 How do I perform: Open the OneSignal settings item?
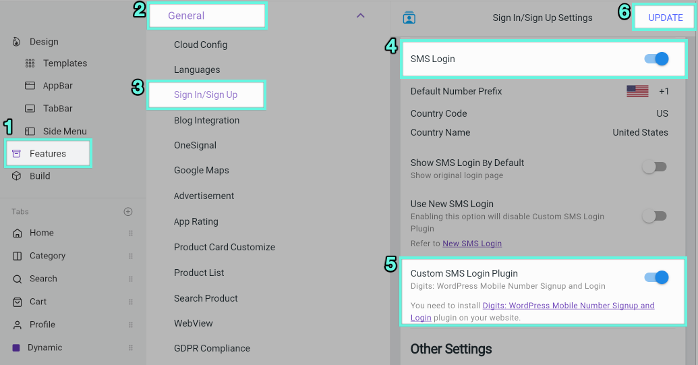[x=195, y=145]
